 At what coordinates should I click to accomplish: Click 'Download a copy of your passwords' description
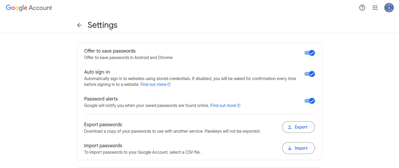[172, 131]
